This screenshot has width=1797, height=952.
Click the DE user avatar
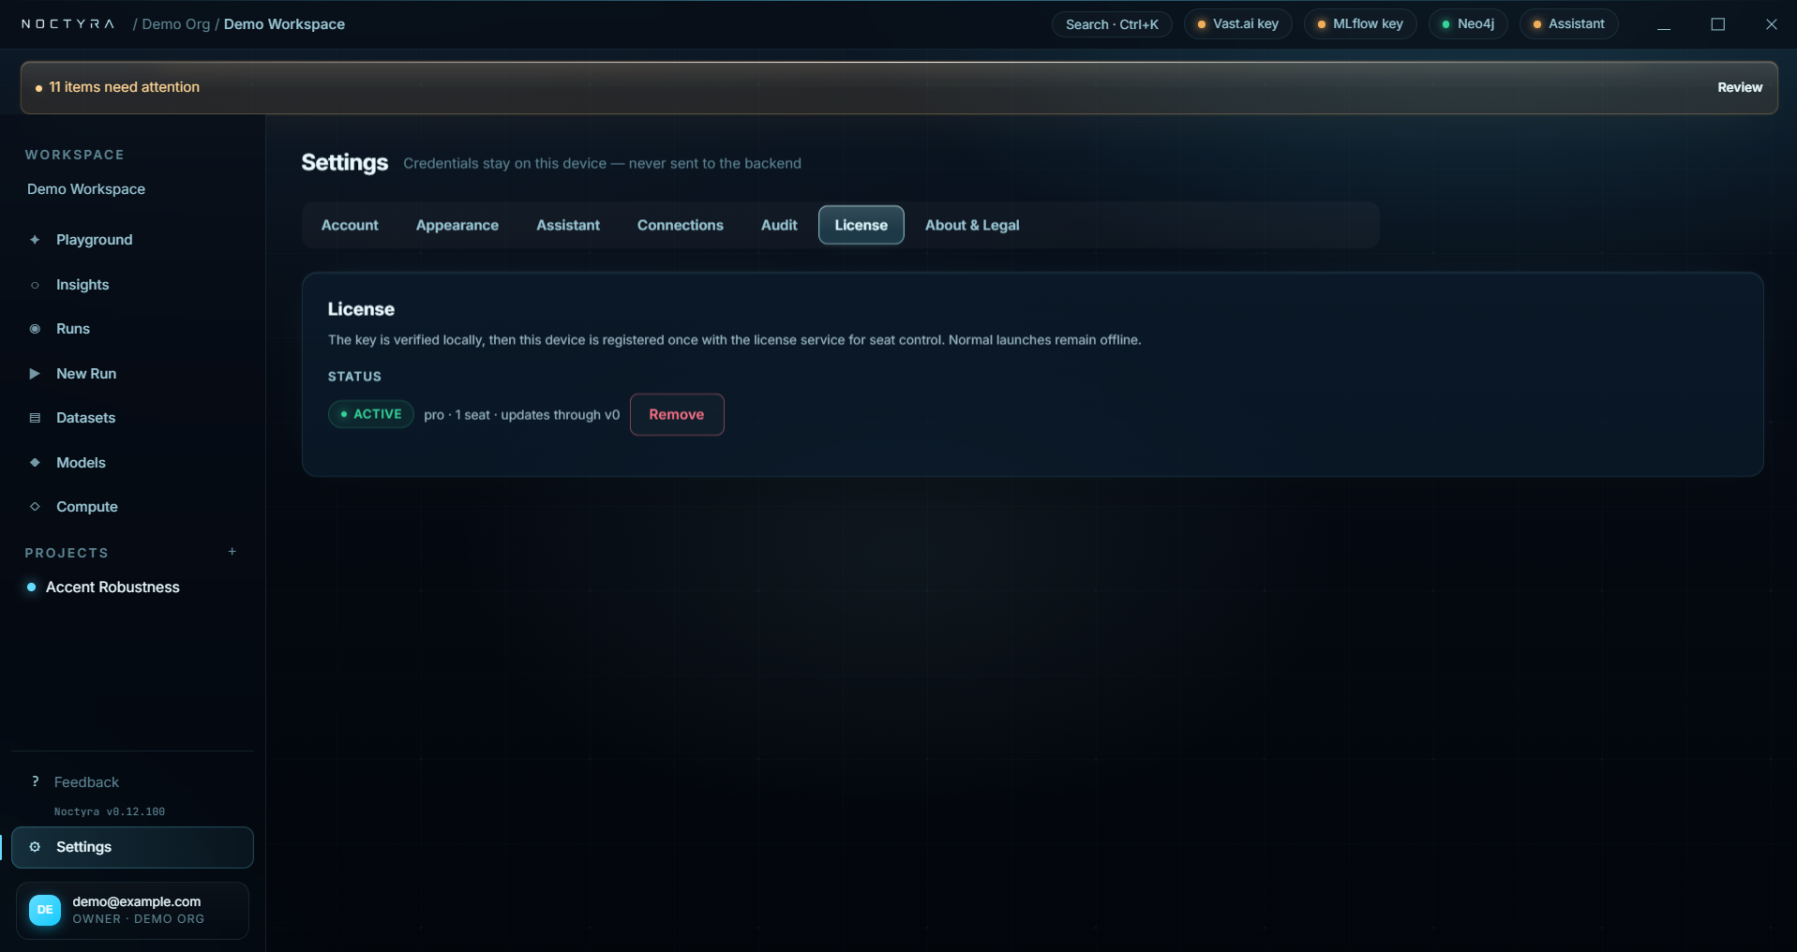coord(45,910)
